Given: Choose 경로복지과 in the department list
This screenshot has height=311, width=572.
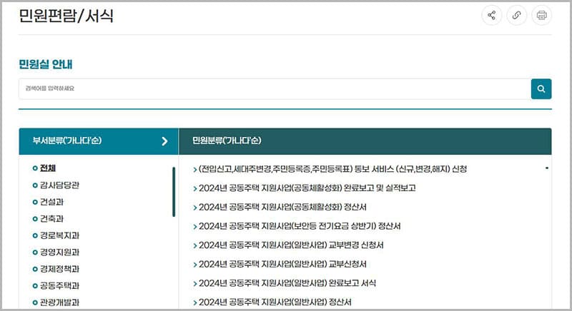Looking at the screenshot, I should click(x=59, y=235).
